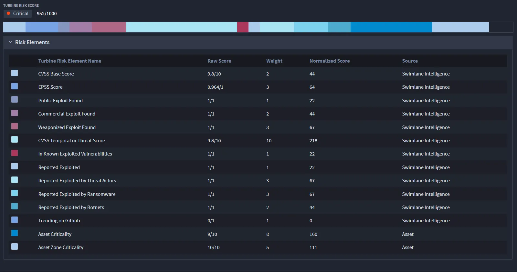Click the 111 normalized score cell
Image resolution: width=517 pixels, height=272 pixels.
313,247
